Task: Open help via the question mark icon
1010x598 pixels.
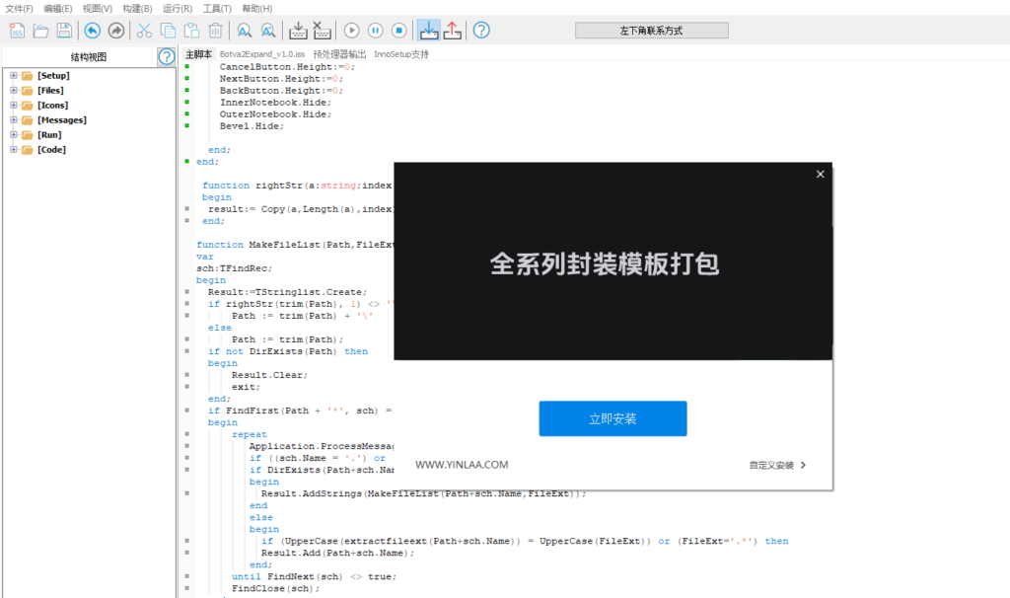Action: point(480,30)
